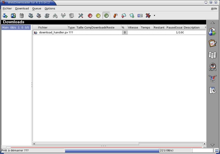Viewport: 220px width, 154px height.
Task: Open the Download menu
Action: (x=22, y=8)
